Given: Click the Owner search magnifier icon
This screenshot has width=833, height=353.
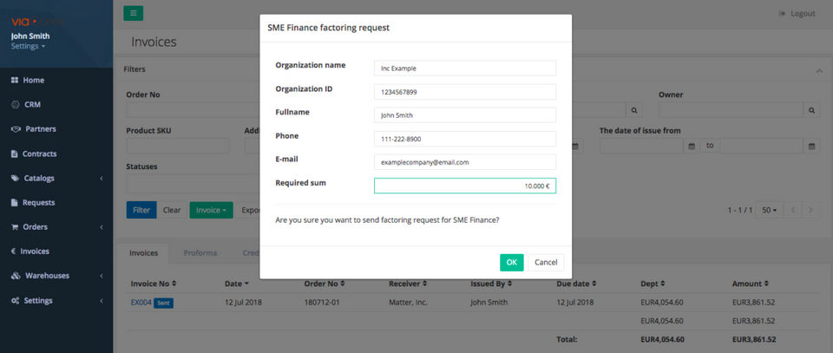Looking at the screenshot, I should [812, 110].
